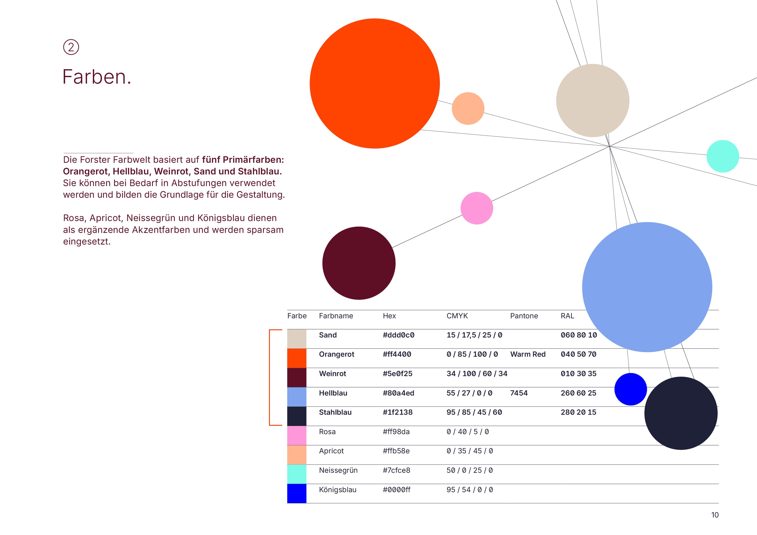Viewport: 757px width, 535px height.
Task: Click the Hex column header
Action: click(389, 316)
